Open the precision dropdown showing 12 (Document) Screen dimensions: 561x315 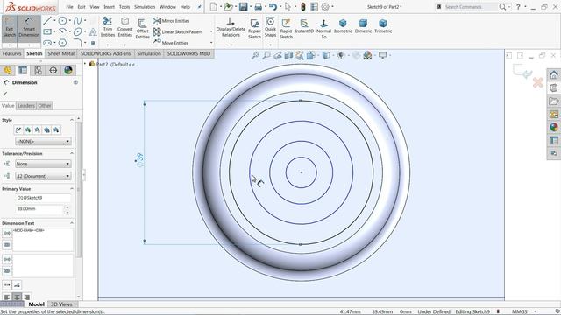point(43,176)
